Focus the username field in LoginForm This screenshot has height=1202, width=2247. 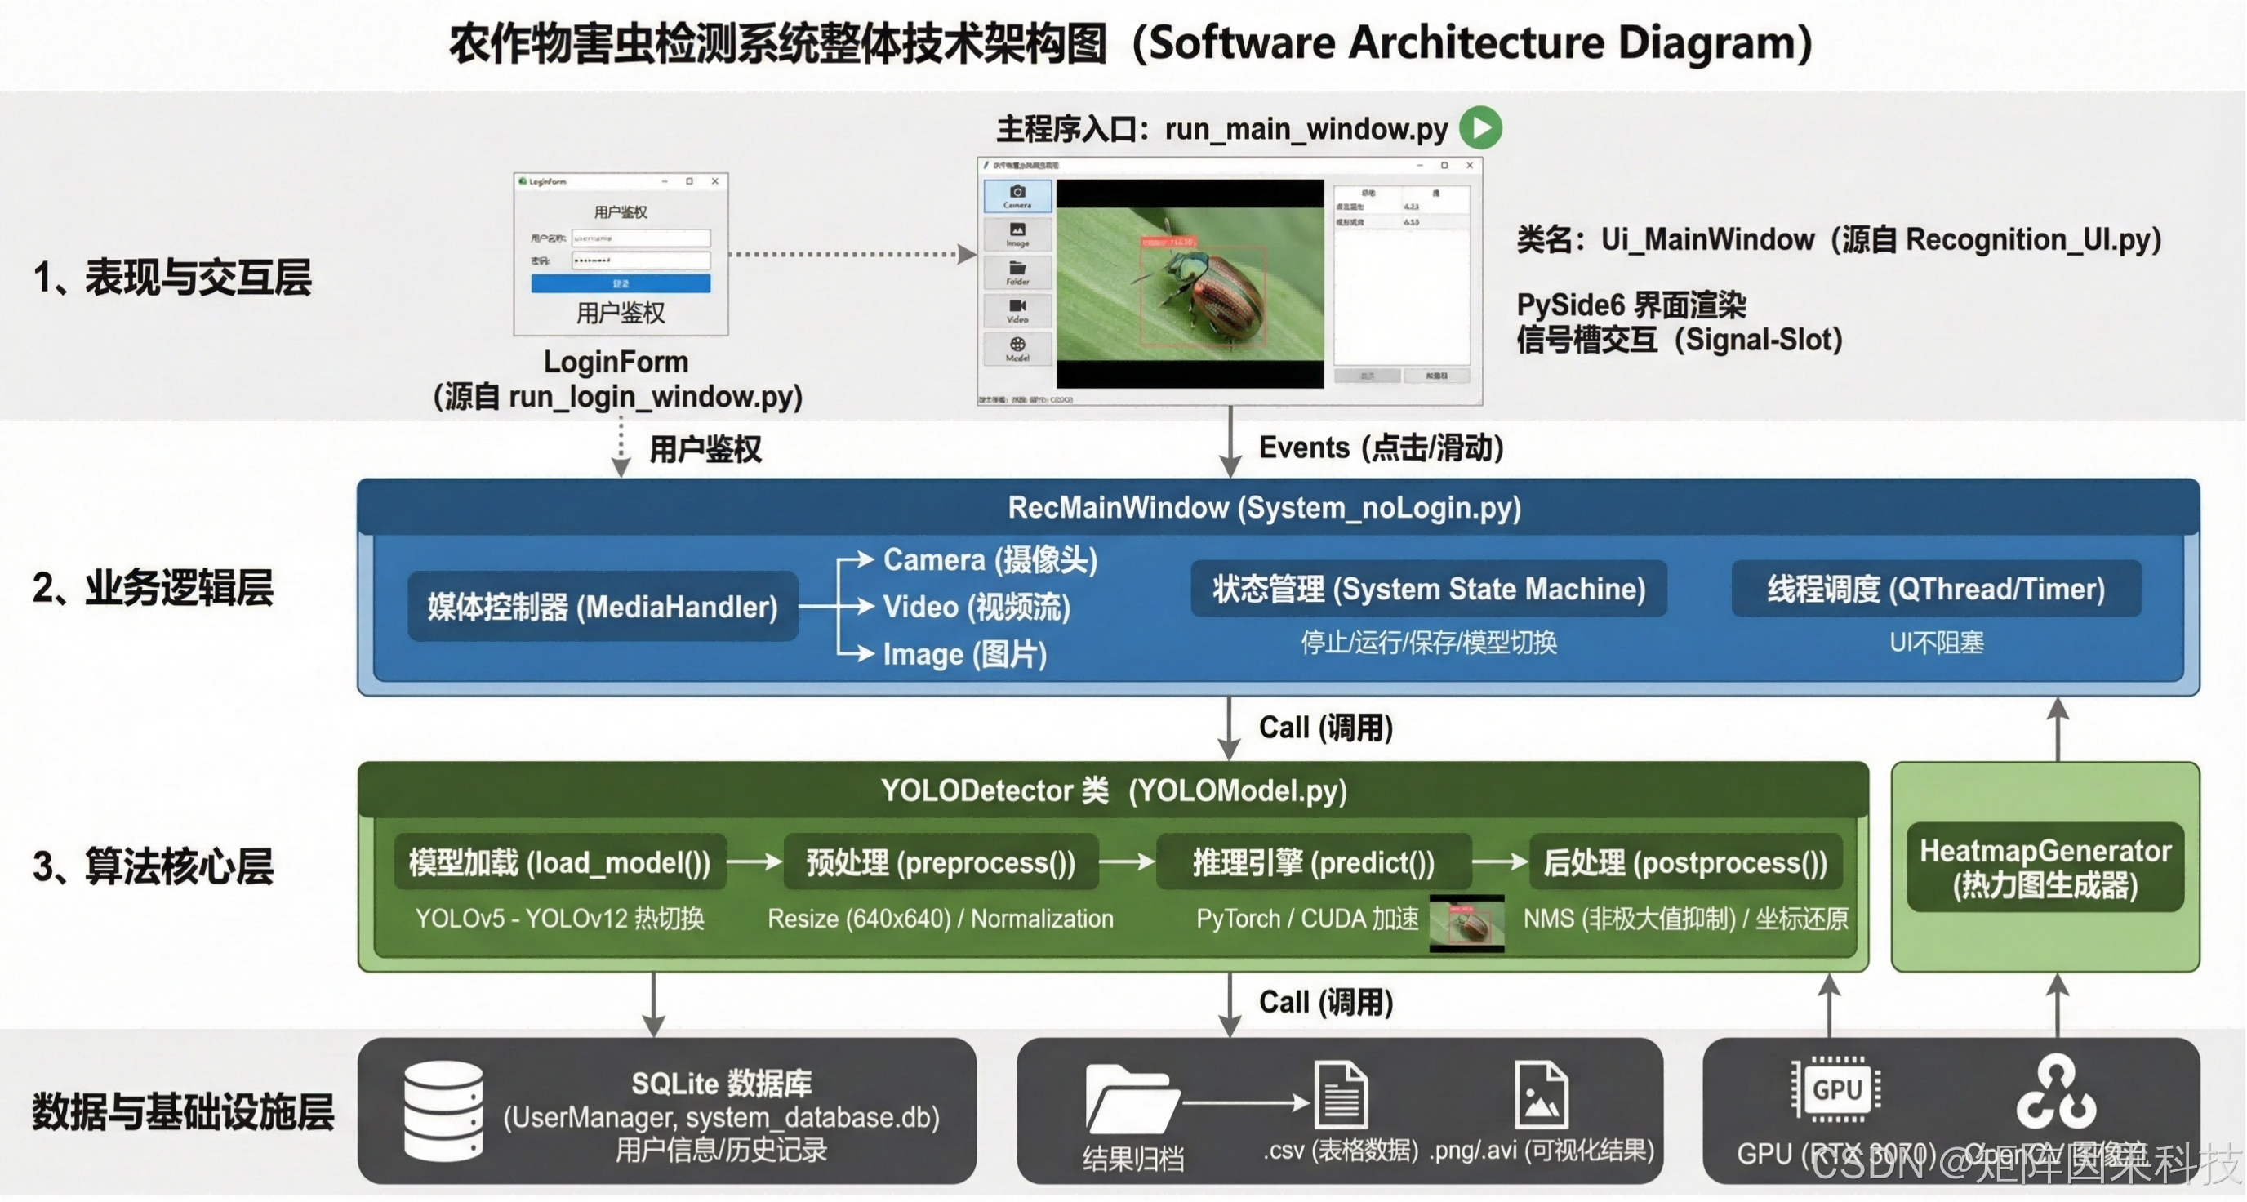click(641, 238)
